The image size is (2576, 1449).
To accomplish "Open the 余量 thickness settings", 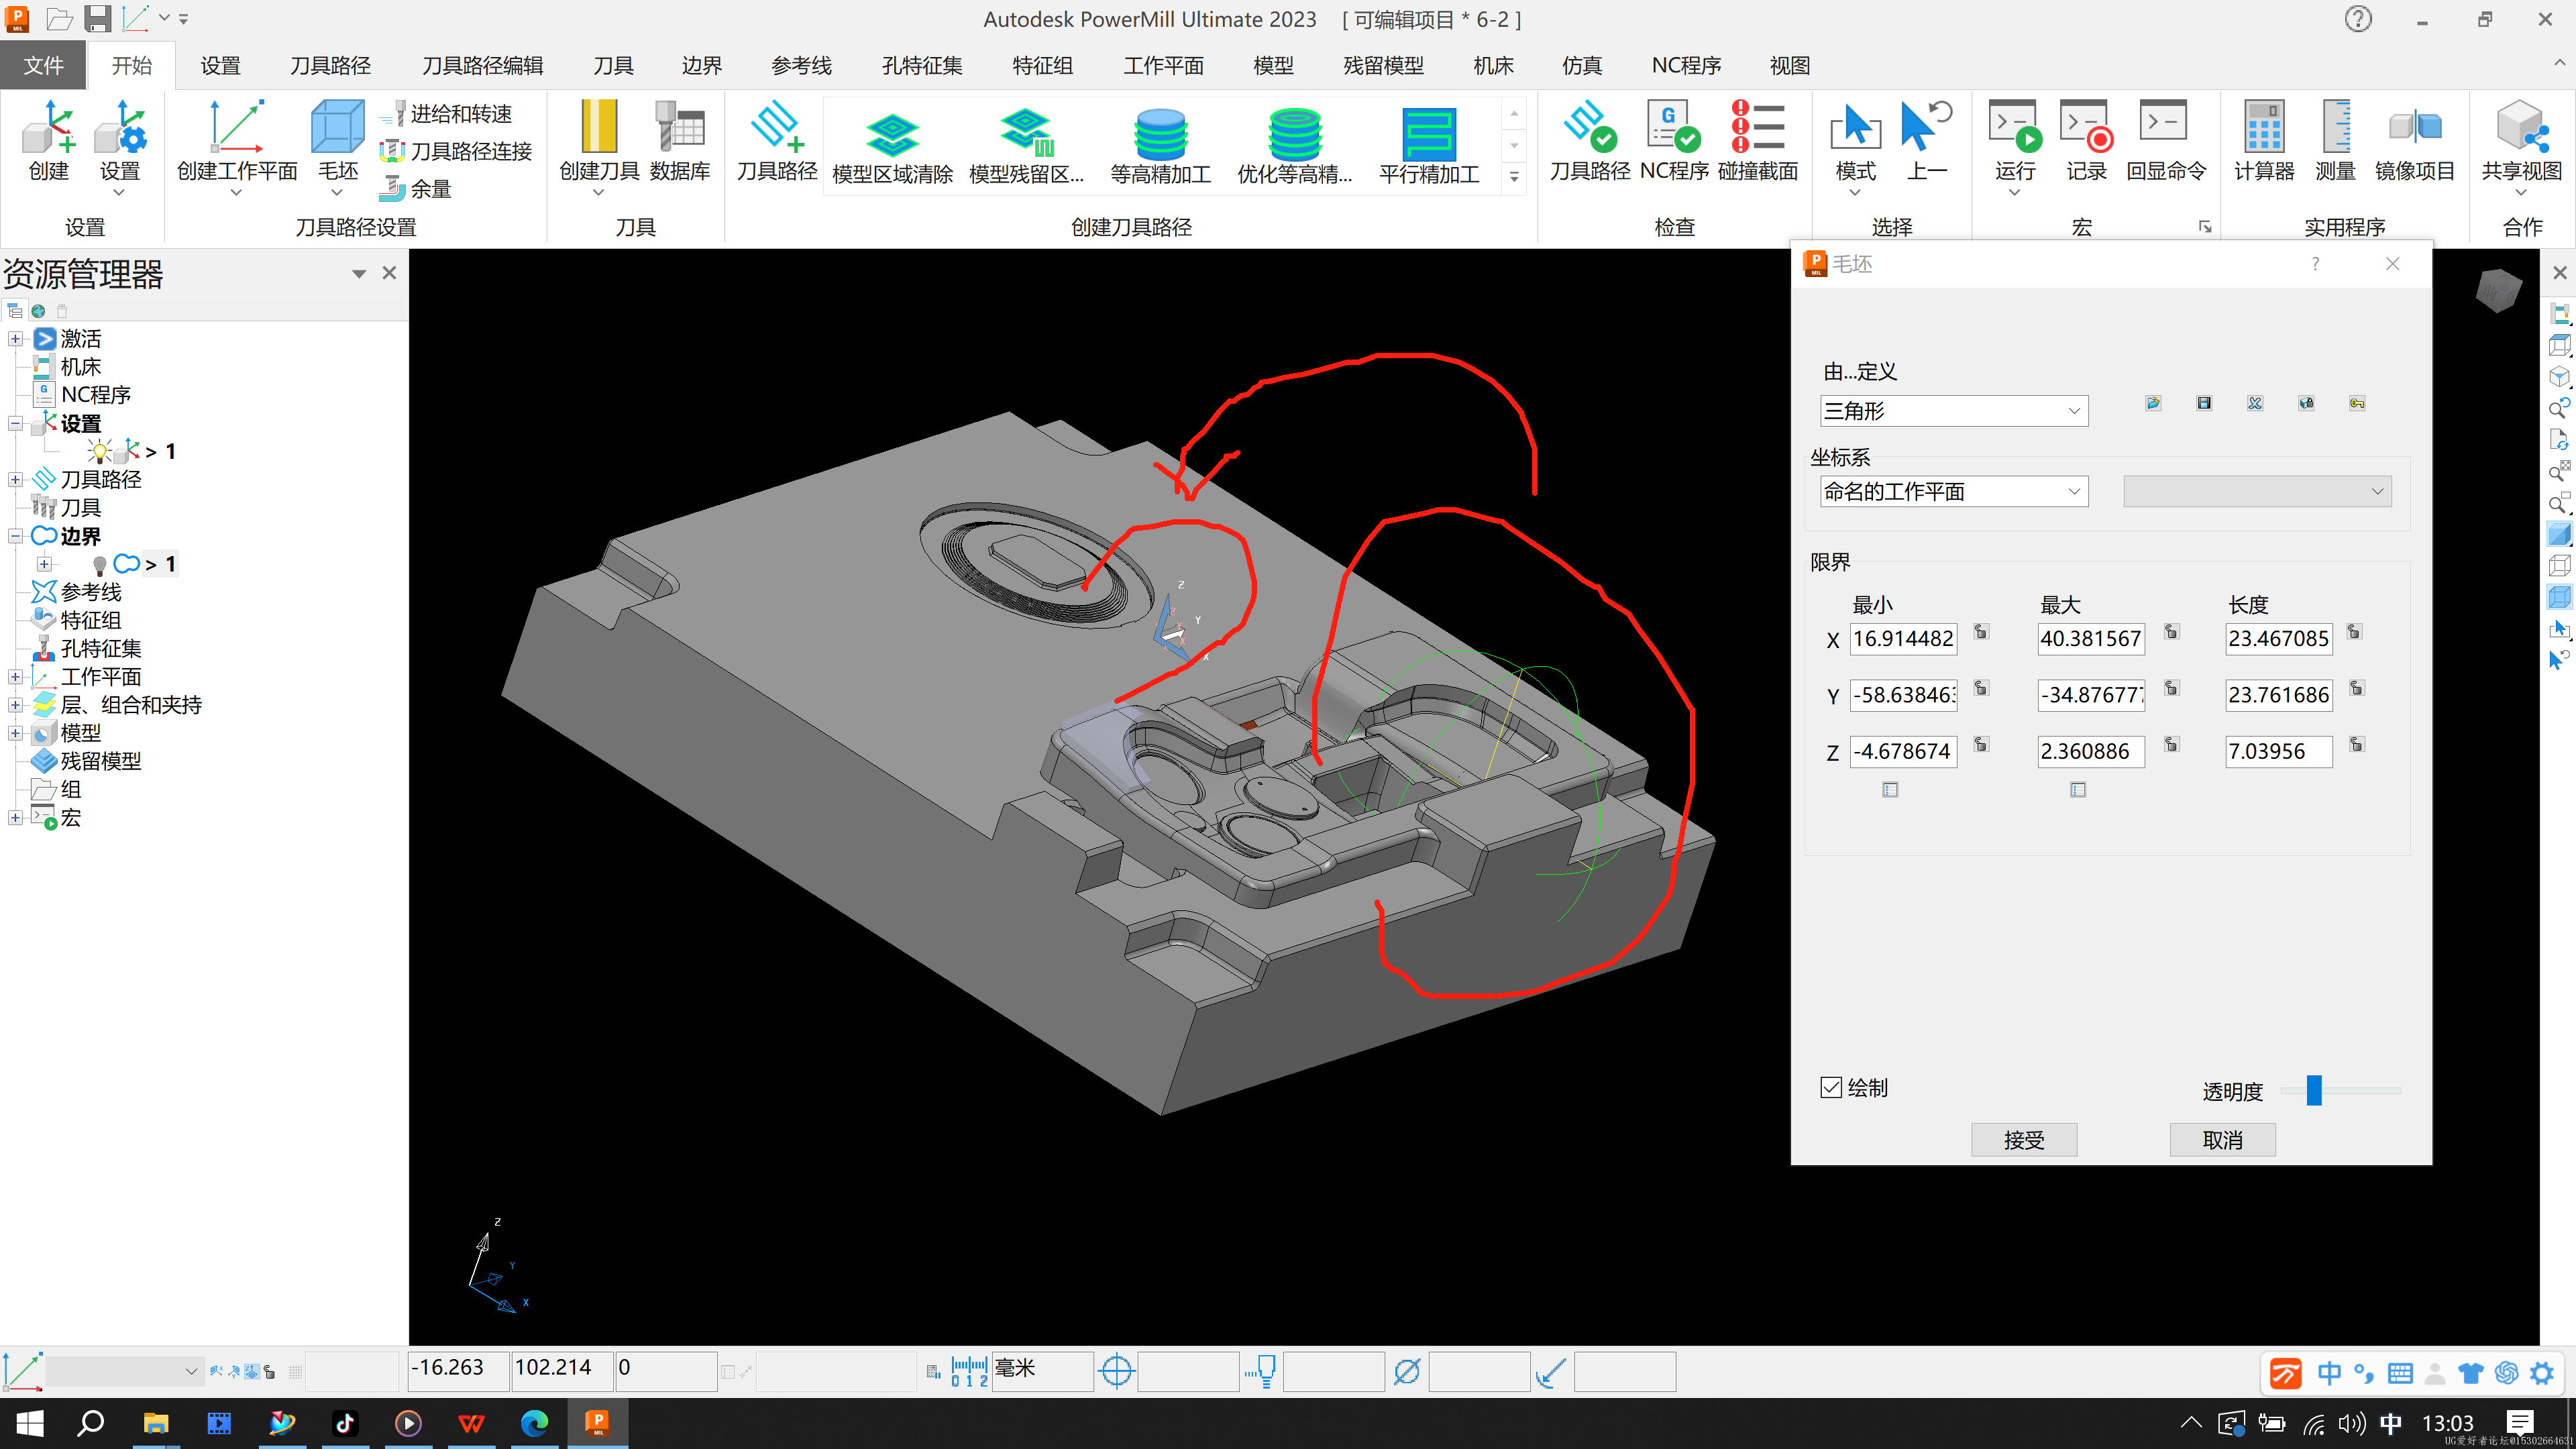I will coord(416,188).
